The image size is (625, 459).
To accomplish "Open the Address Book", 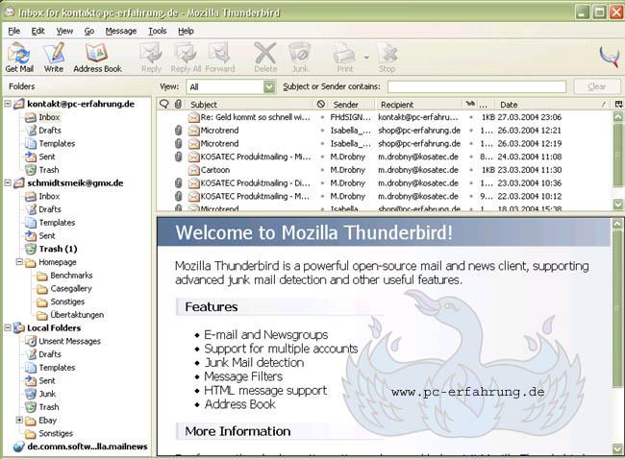I will [x=97, y=59].
